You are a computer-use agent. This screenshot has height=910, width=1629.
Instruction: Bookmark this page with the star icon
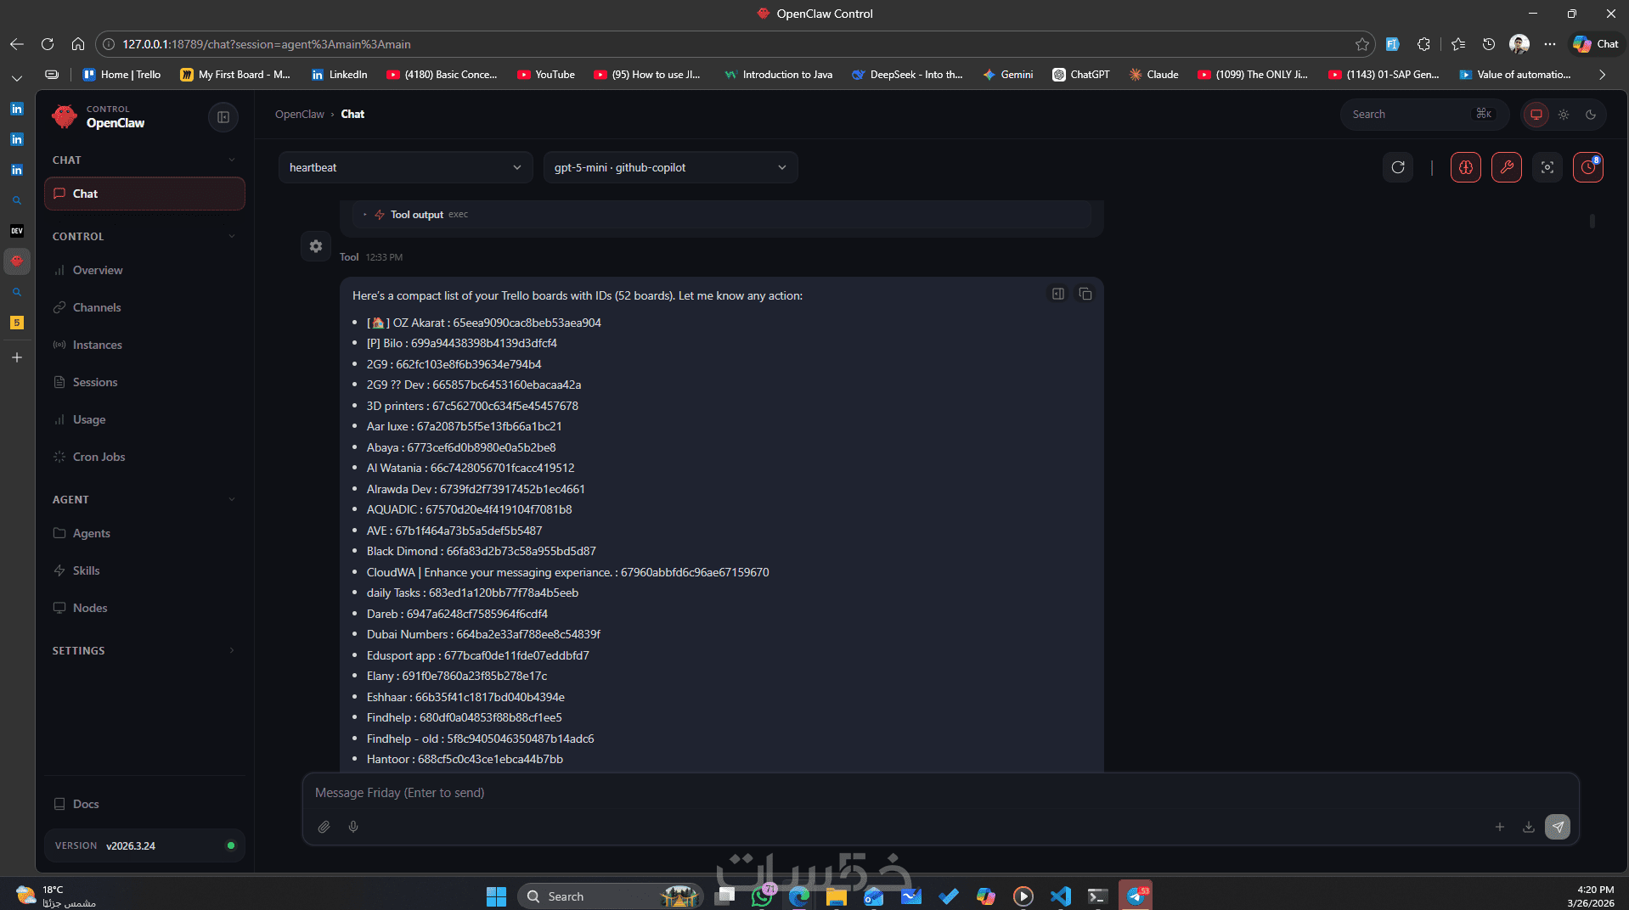[1362, 44]
